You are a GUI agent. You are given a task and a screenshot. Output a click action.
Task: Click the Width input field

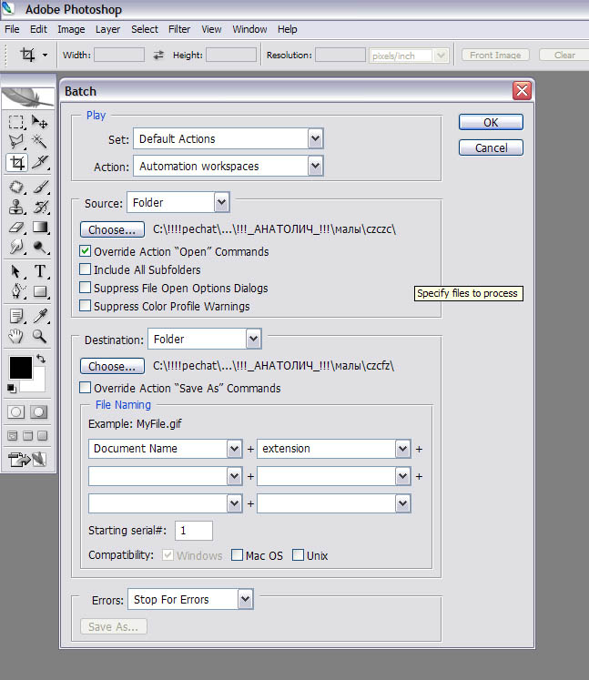[x=119, y=56]
